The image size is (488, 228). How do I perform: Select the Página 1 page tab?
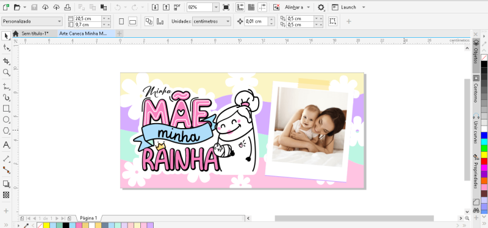[x=88, y=218]
